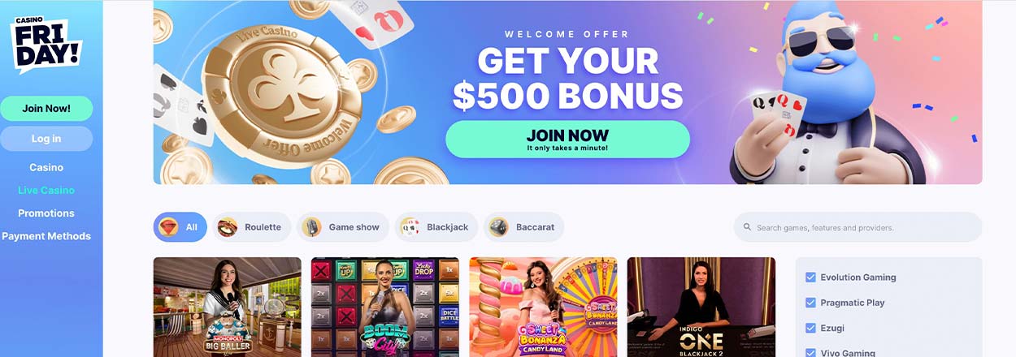The height and width of the screenshot is (357, 1016).
Task: Click the Blackjack cards icon
Action: click(410, 227)
